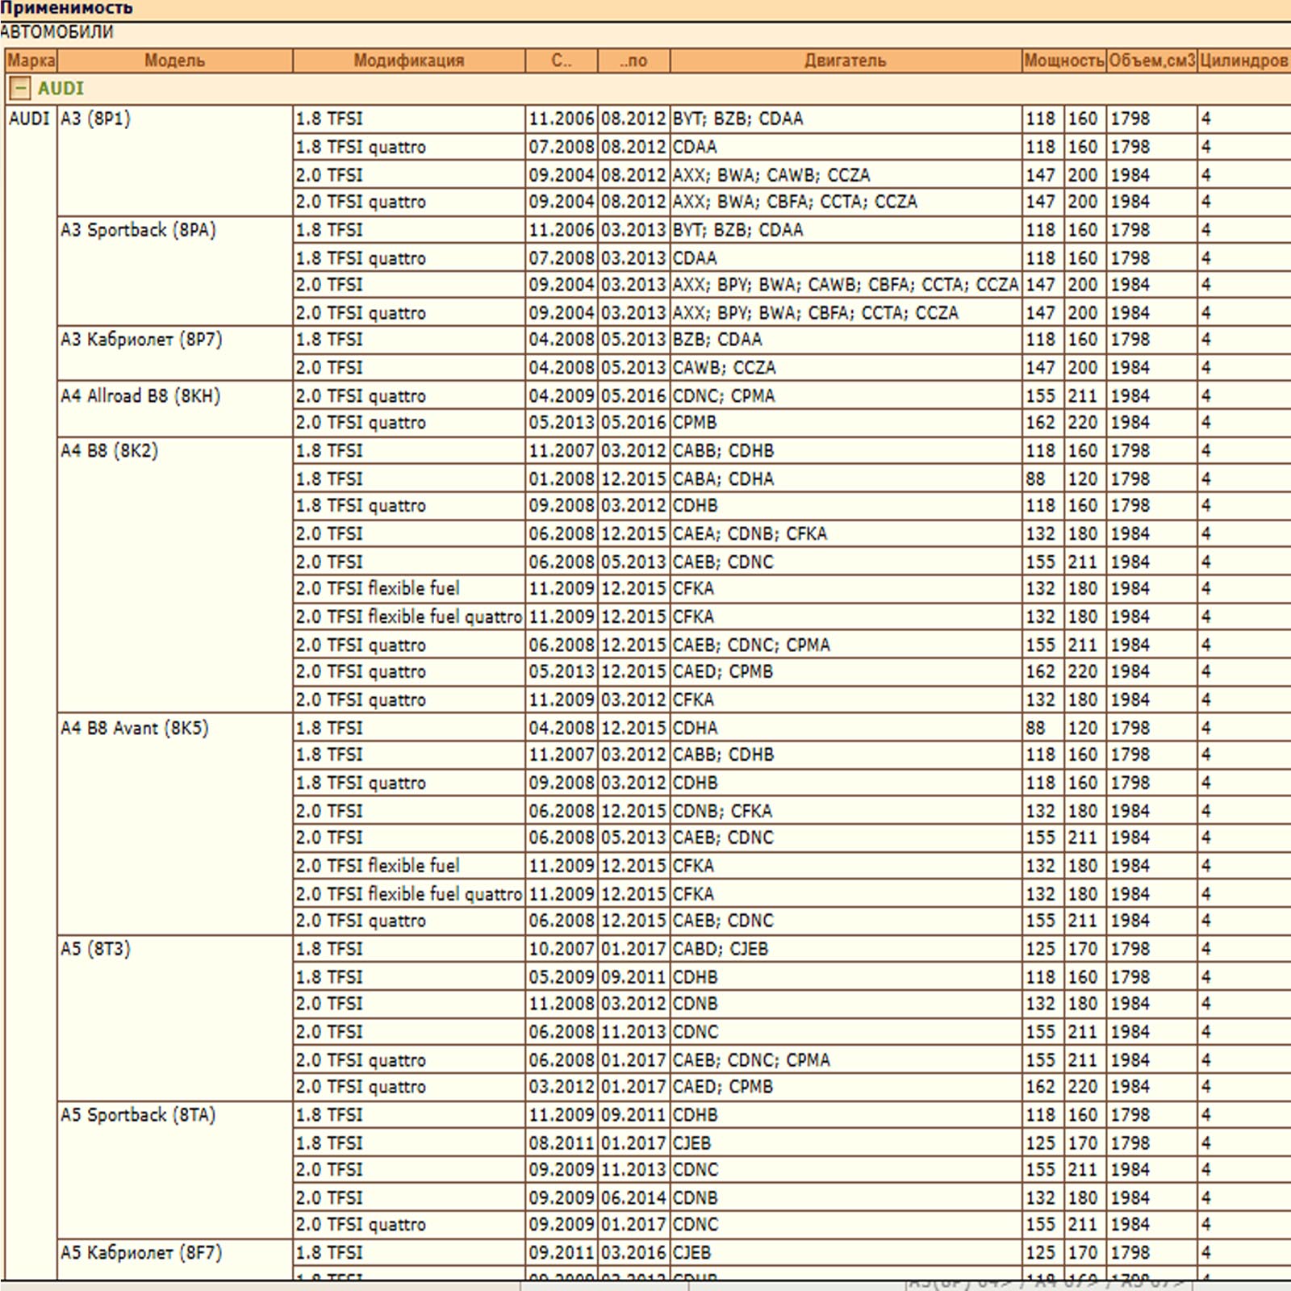The width and height of the screenshot is (1291, 1291).
Task: Select the A3 Кабриолет (8P7) model cell
Action: tap(141, 340)
